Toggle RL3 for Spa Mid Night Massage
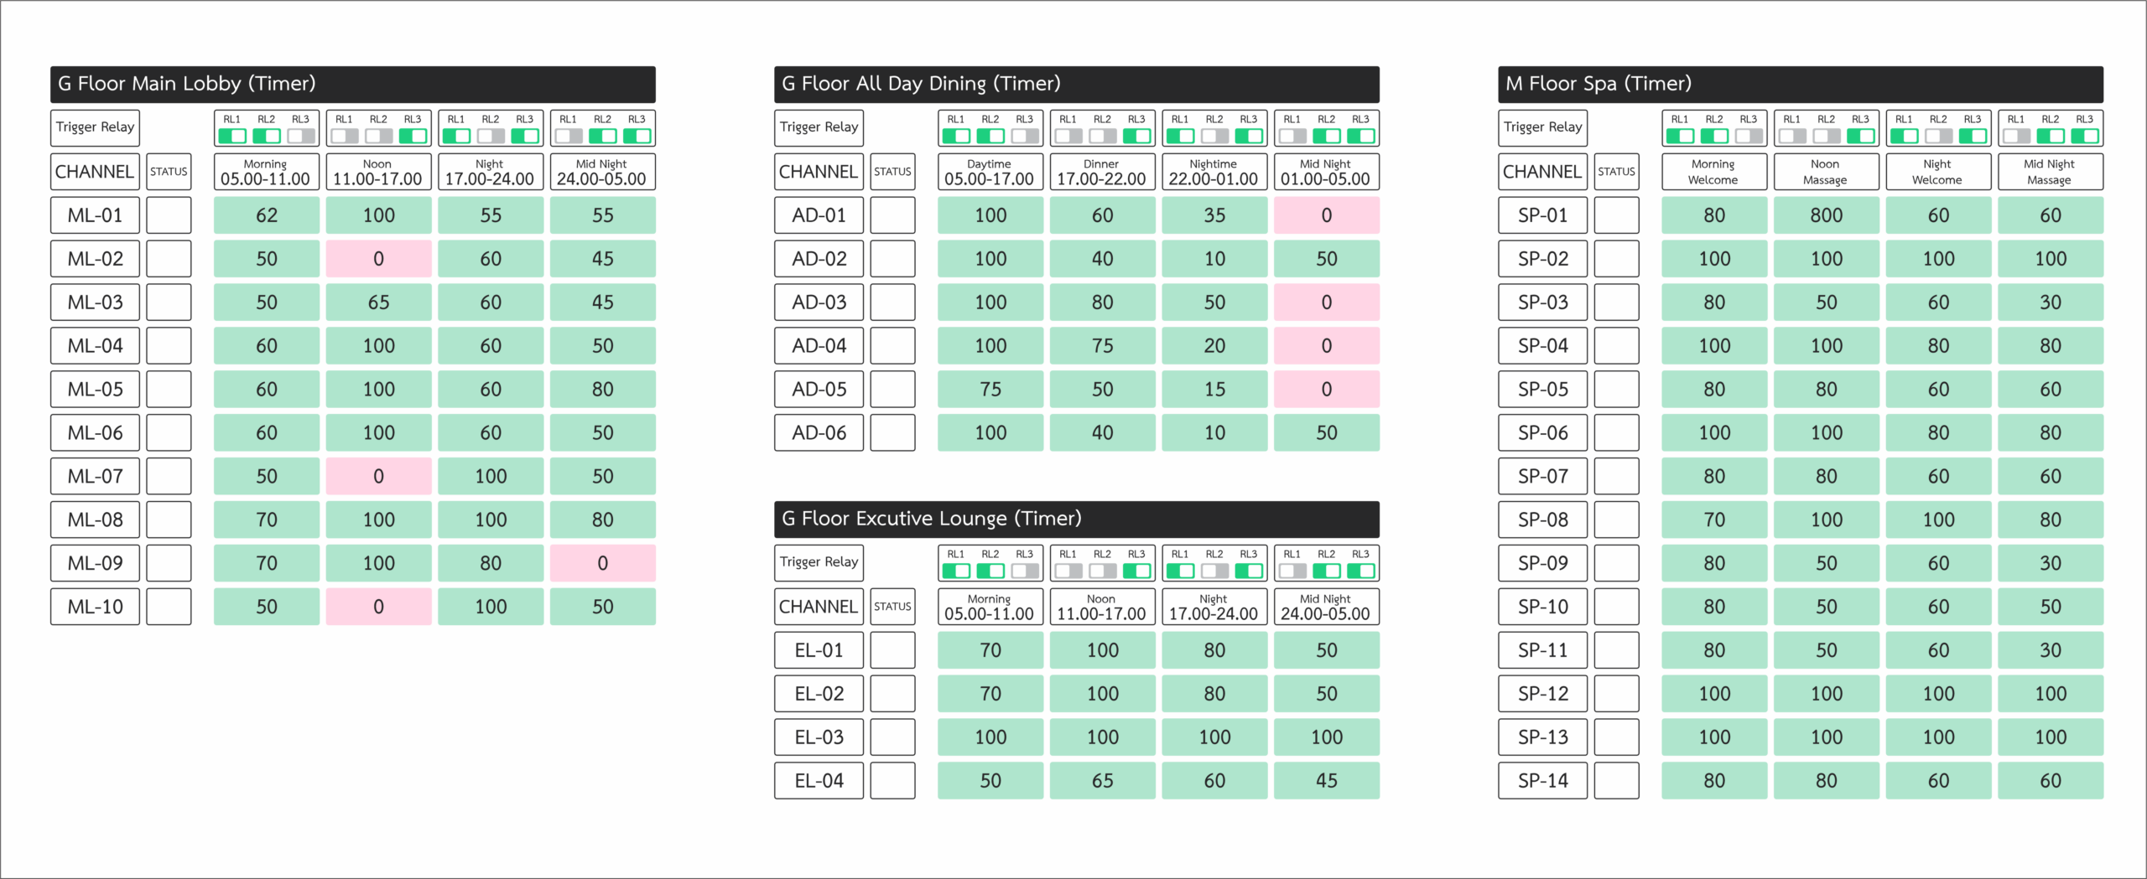 (x=2085, y=136)
